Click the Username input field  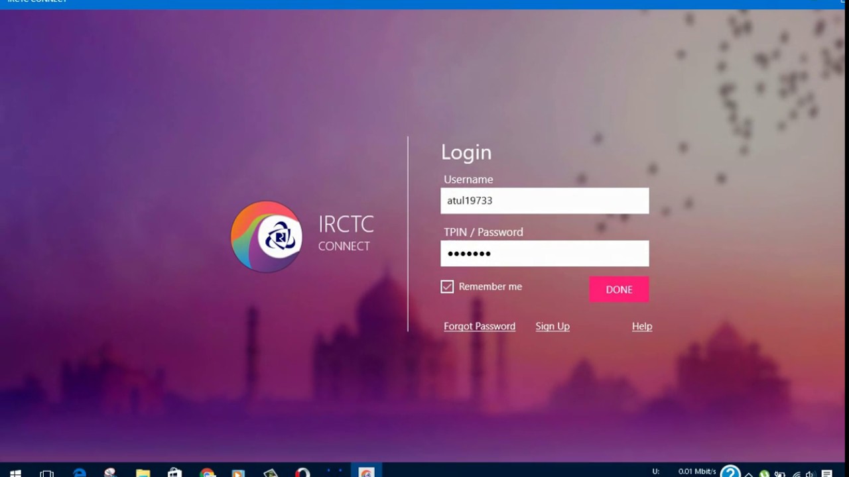[x=545, y=201]
